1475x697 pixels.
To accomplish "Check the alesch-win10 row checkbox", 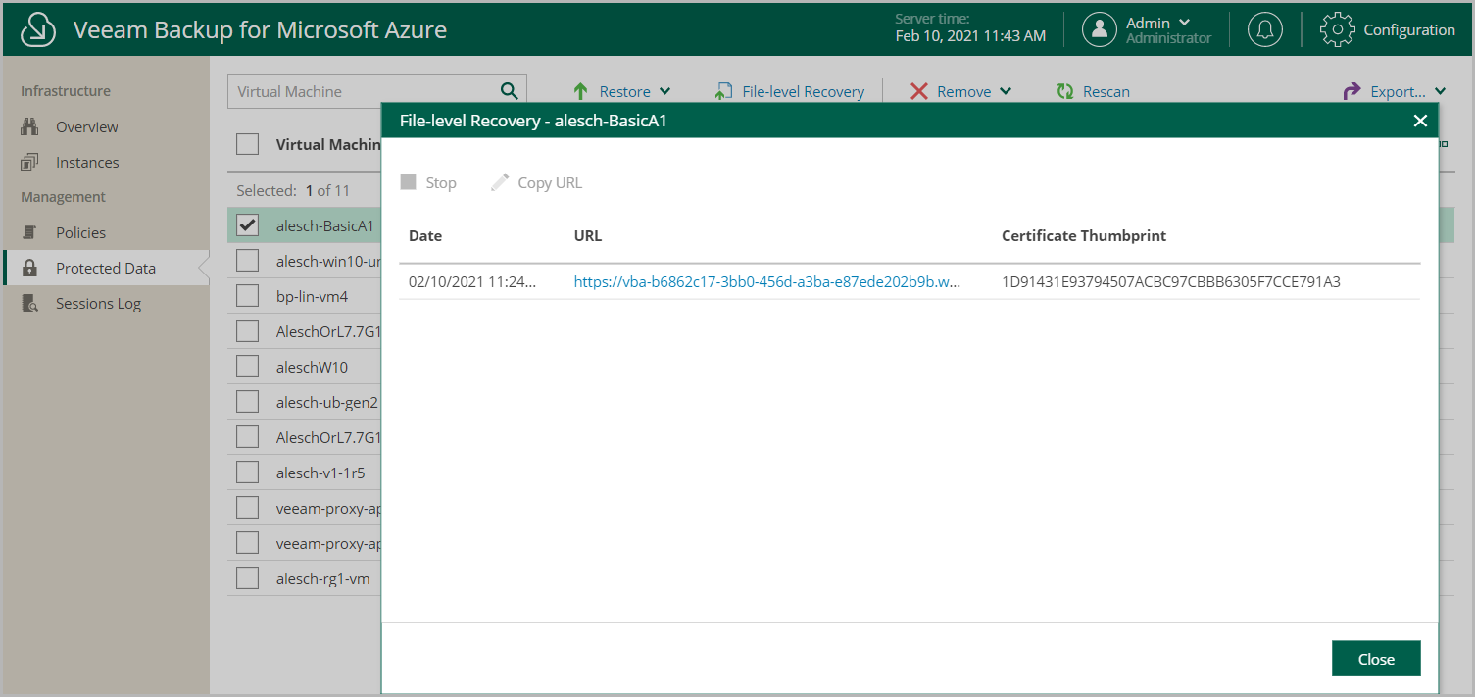I will coord(248,261).
